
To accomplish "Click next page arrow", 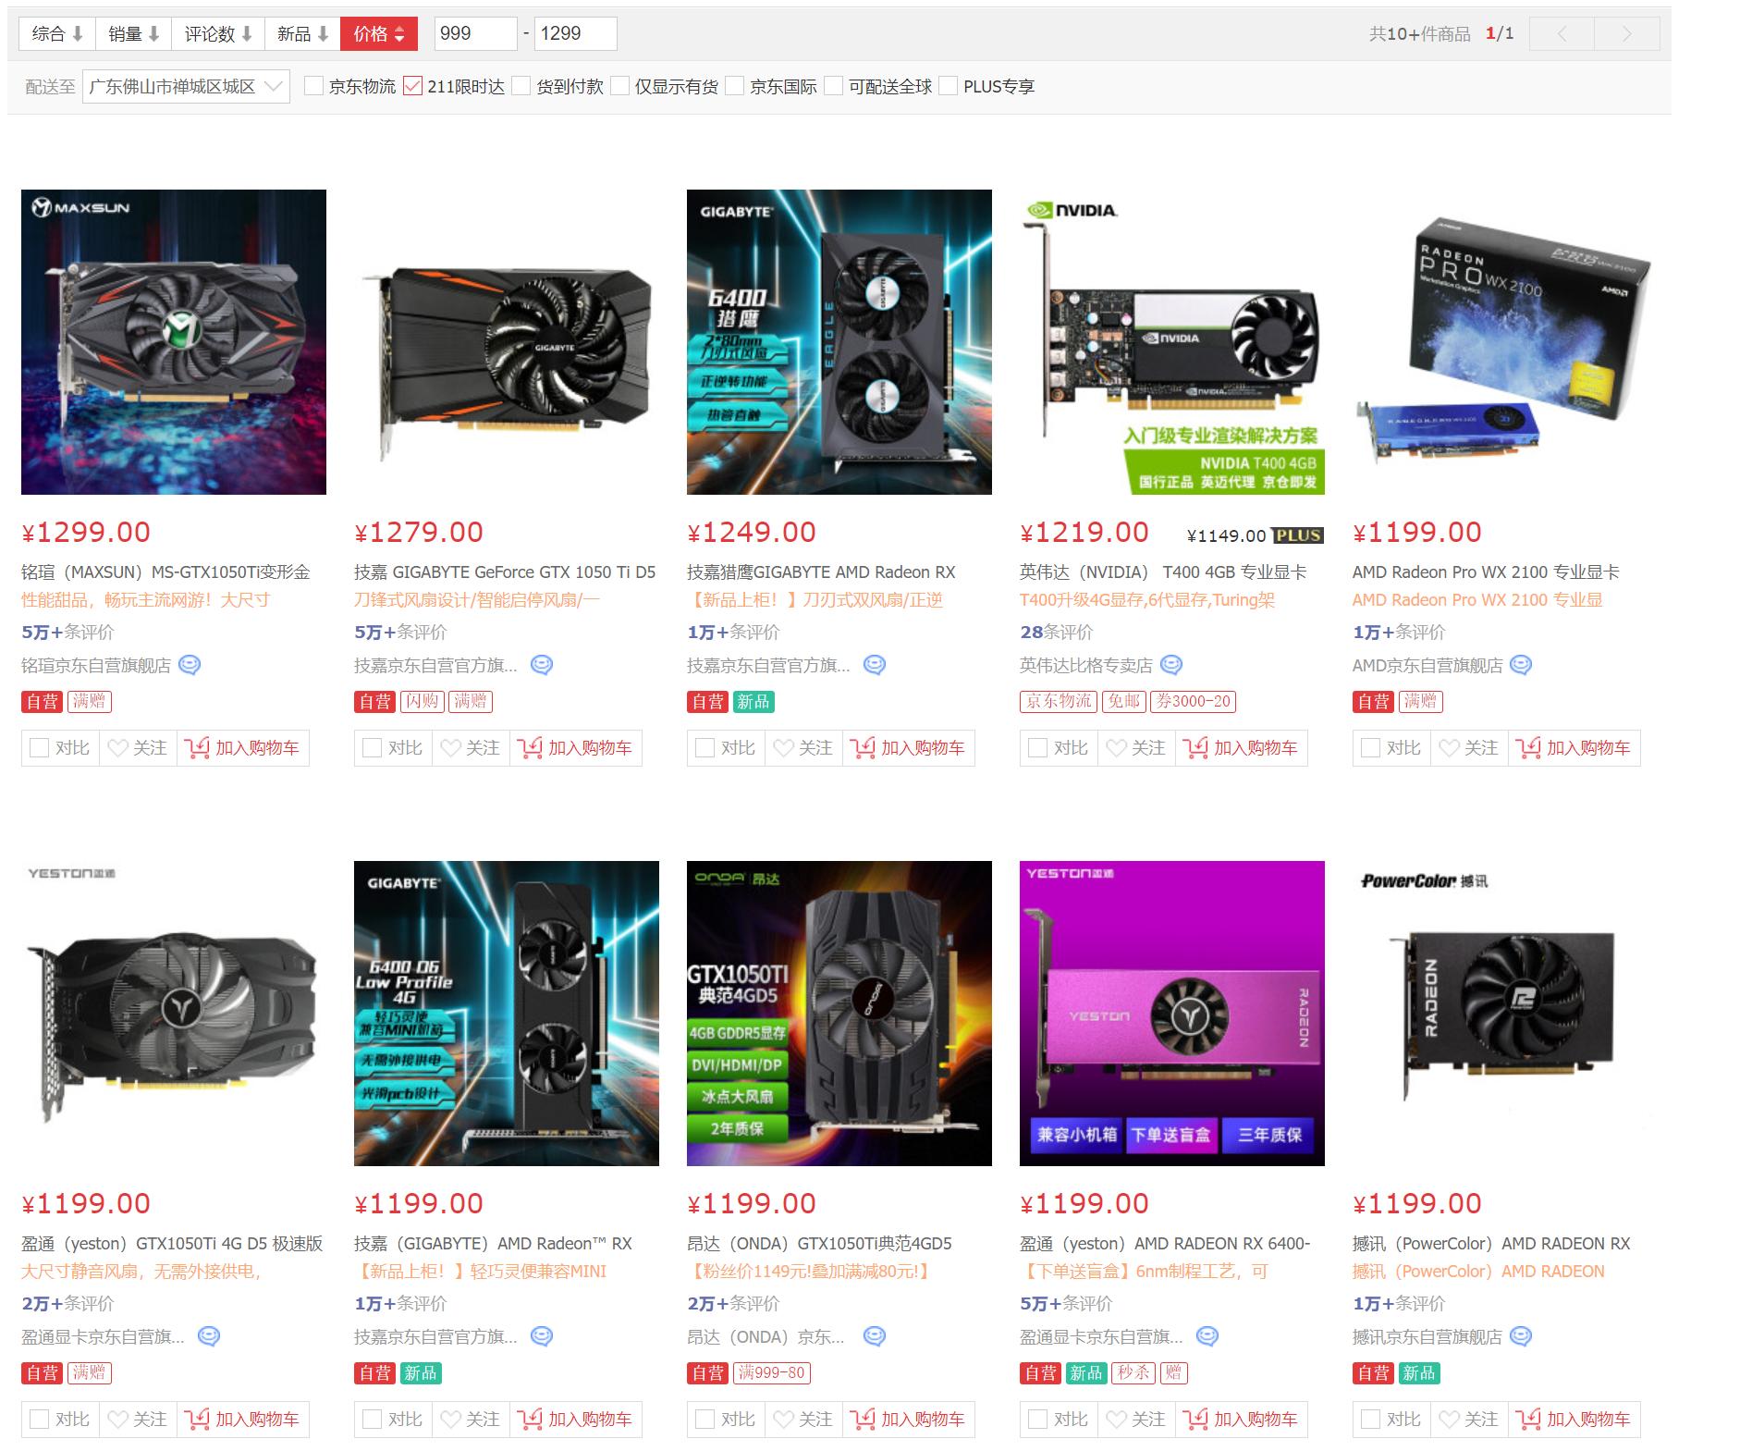I will coord(1625,33).
